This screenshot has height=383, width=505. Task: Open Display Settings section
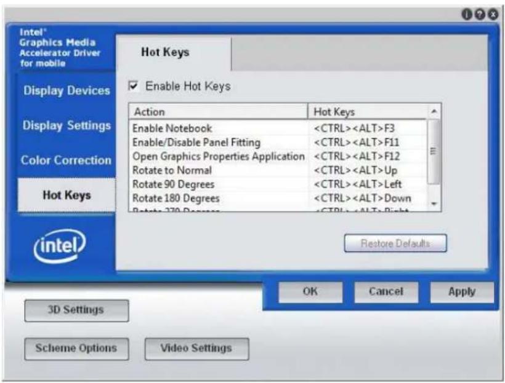pyautogui.click(x=67, y=125)
